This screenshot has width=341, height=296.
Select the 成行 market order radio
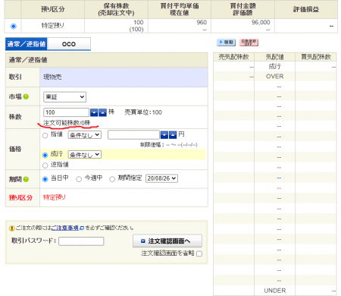pos(45,155)
